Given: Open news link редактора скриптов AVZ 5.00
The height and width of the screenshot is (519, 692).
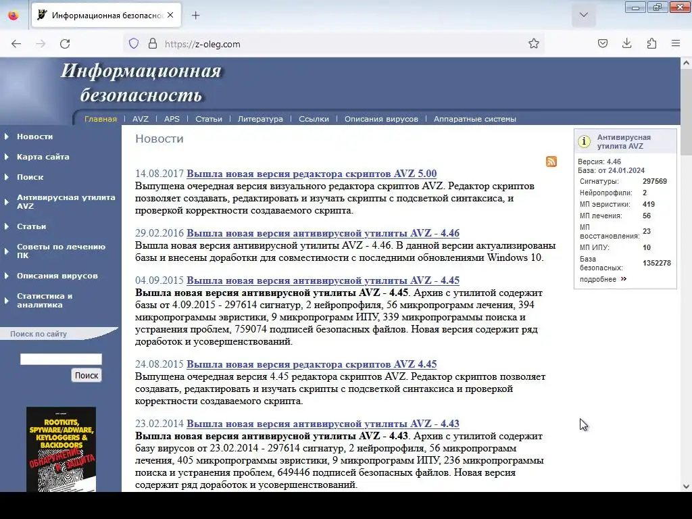Looking at the screenshot, I should tap(312, 174).
